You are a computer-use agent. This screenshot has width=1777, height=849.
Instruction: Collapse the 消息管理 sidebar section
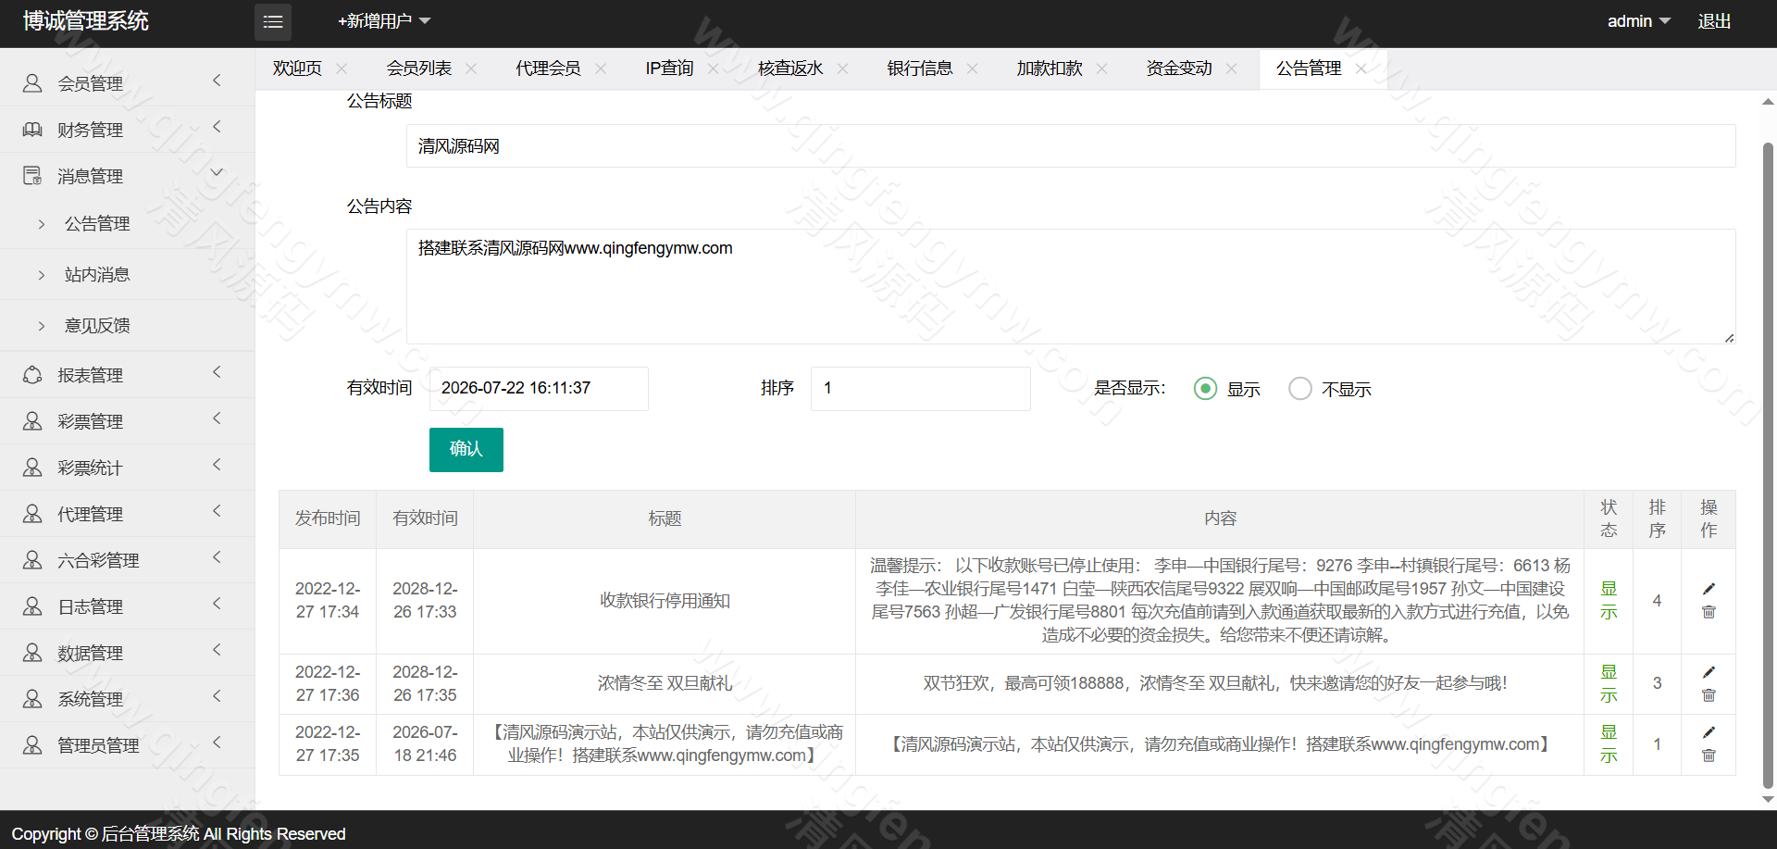click(127, 176)
